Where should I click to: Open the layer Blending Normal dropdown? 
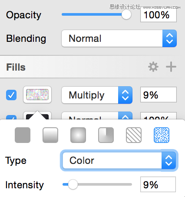click(119, 38)
